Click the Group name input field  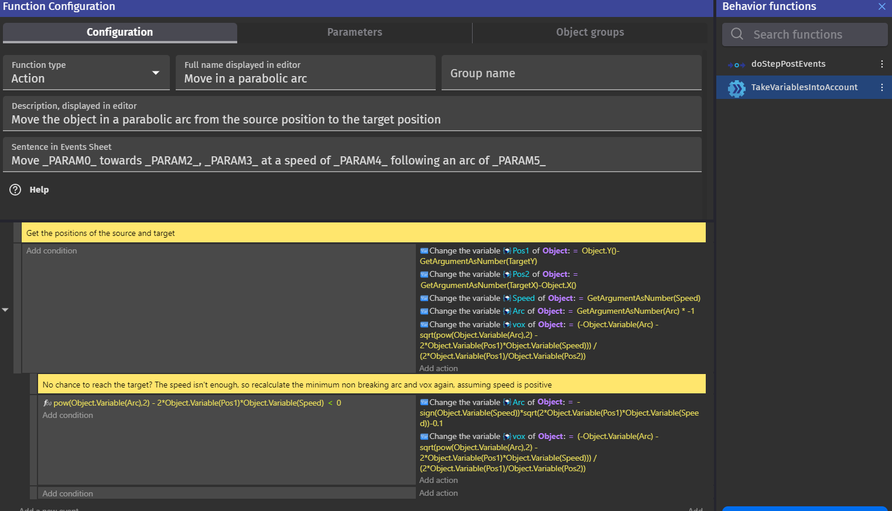coord(571,73)
